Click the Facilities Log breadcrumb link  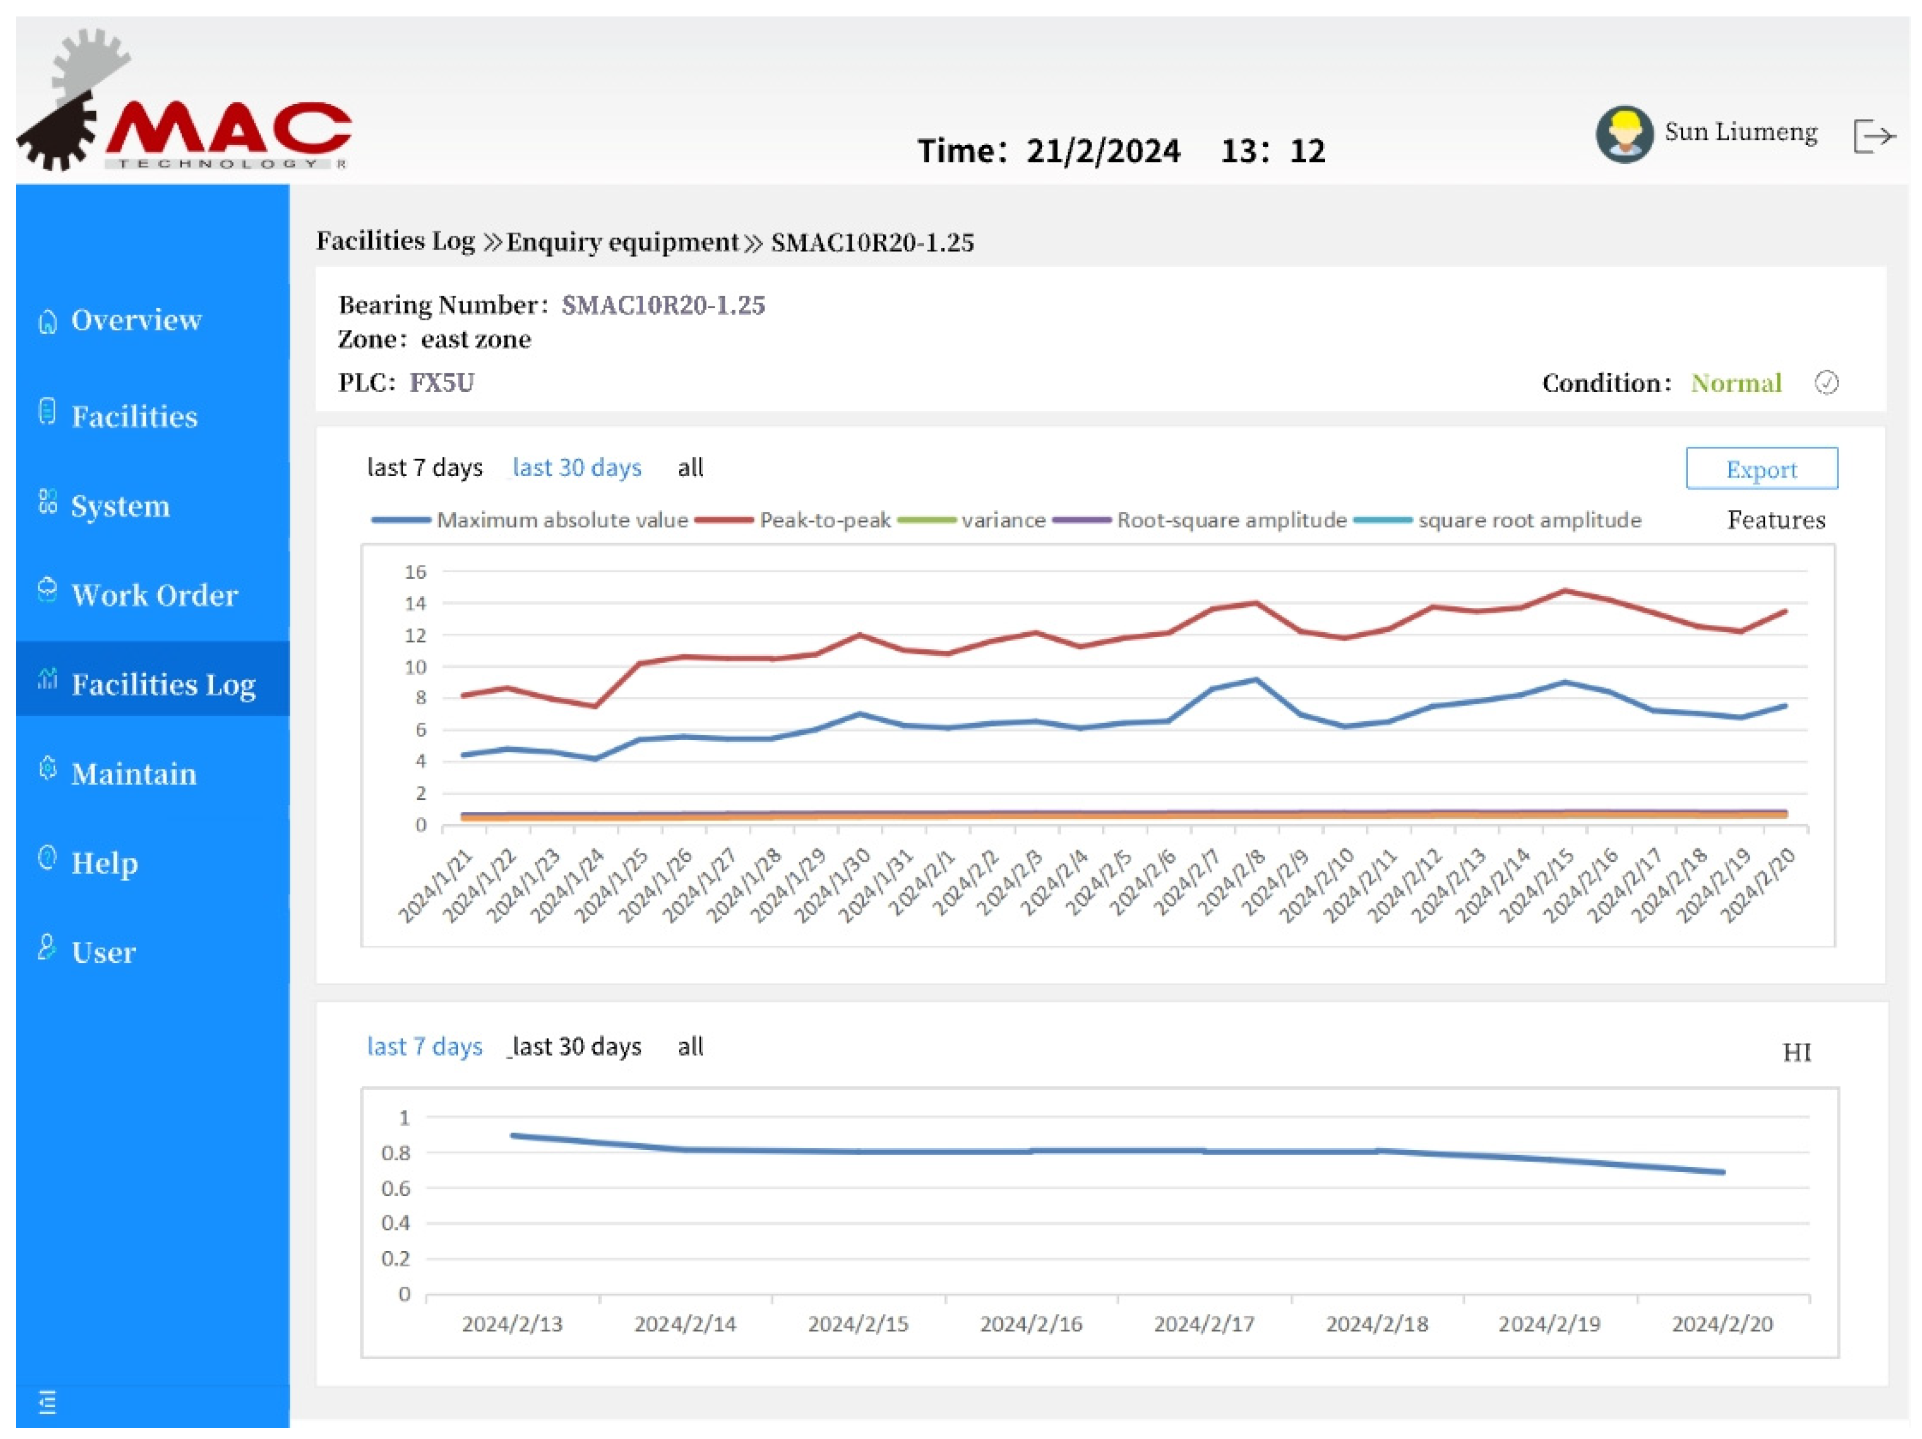click(396, 240)
